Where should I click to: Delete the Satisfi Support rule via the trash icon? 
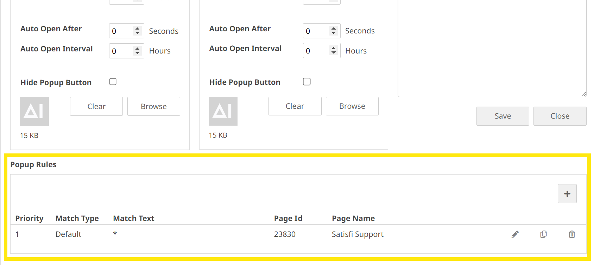click(572, 234)
